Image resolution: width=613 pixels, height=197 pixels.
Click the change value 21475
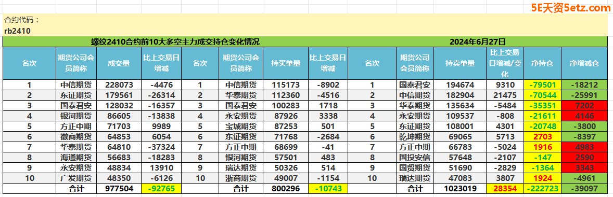[505, 95]
